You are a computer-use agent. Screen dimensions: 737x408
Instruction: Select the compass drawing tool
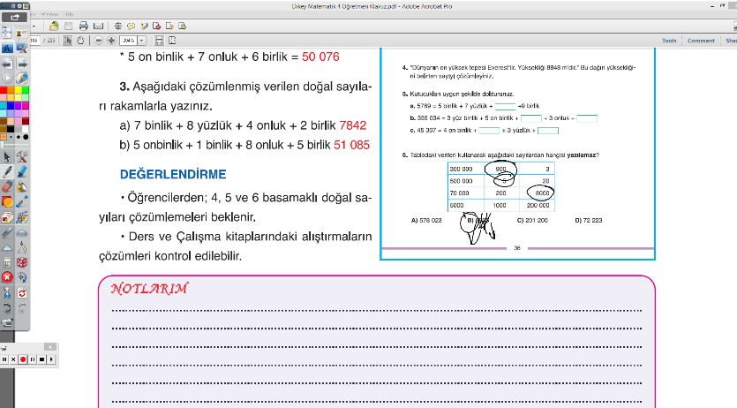pos(21,247)
